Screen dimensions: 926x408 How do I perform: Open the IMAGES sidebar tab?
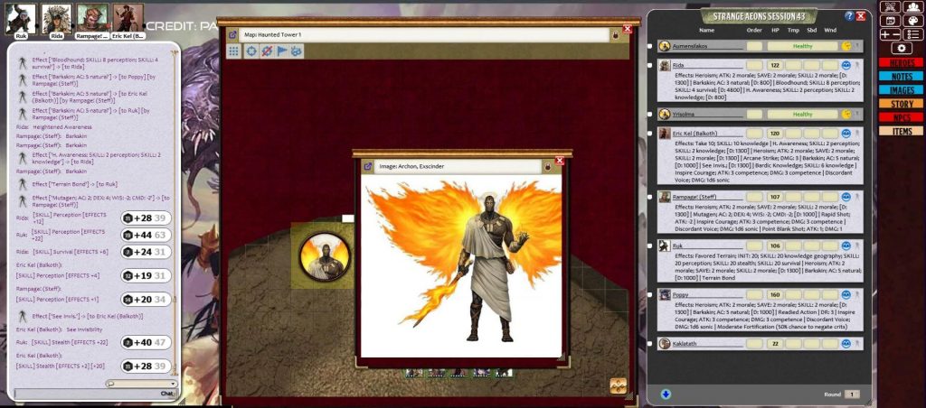pos(902,90)
